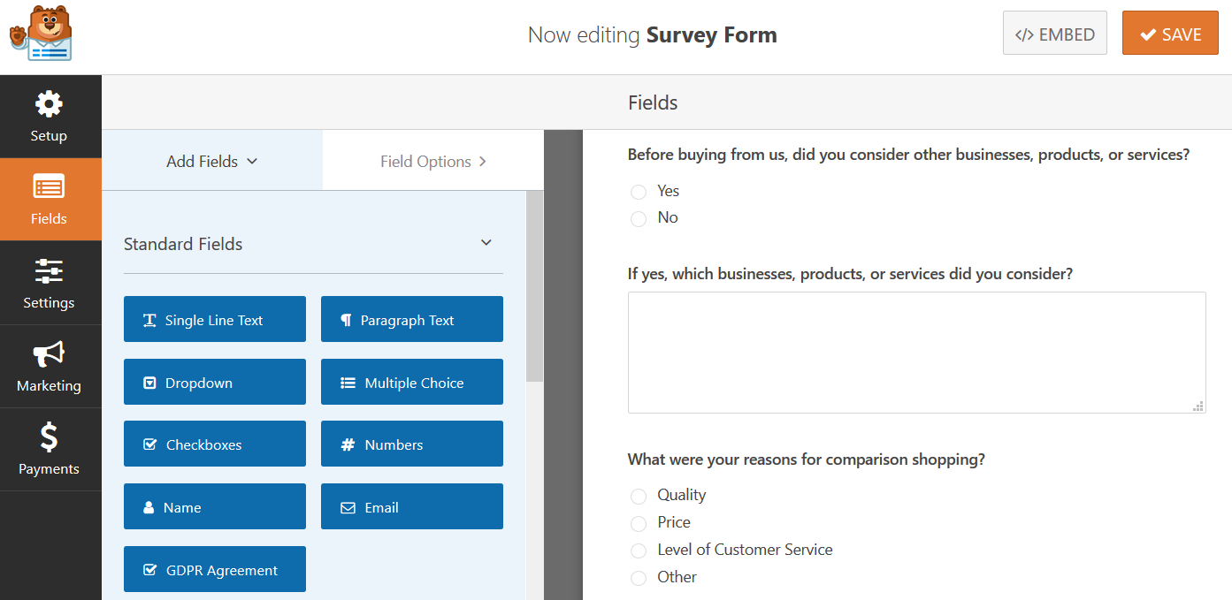Save the Survey Form
1232x600 pixels.
1169,34
